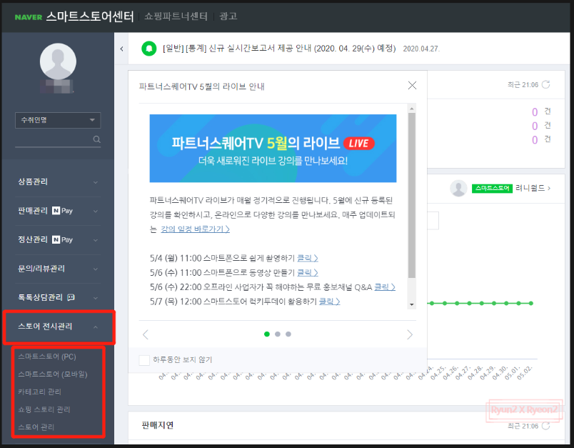Open the 신규 실시간보고서 notice

point(279,49)
